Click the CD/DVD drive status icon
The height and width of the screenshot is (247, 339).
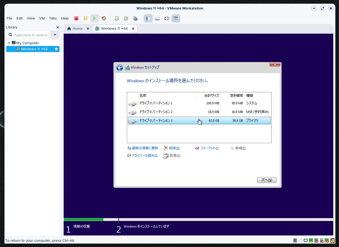tap(300, 241)
